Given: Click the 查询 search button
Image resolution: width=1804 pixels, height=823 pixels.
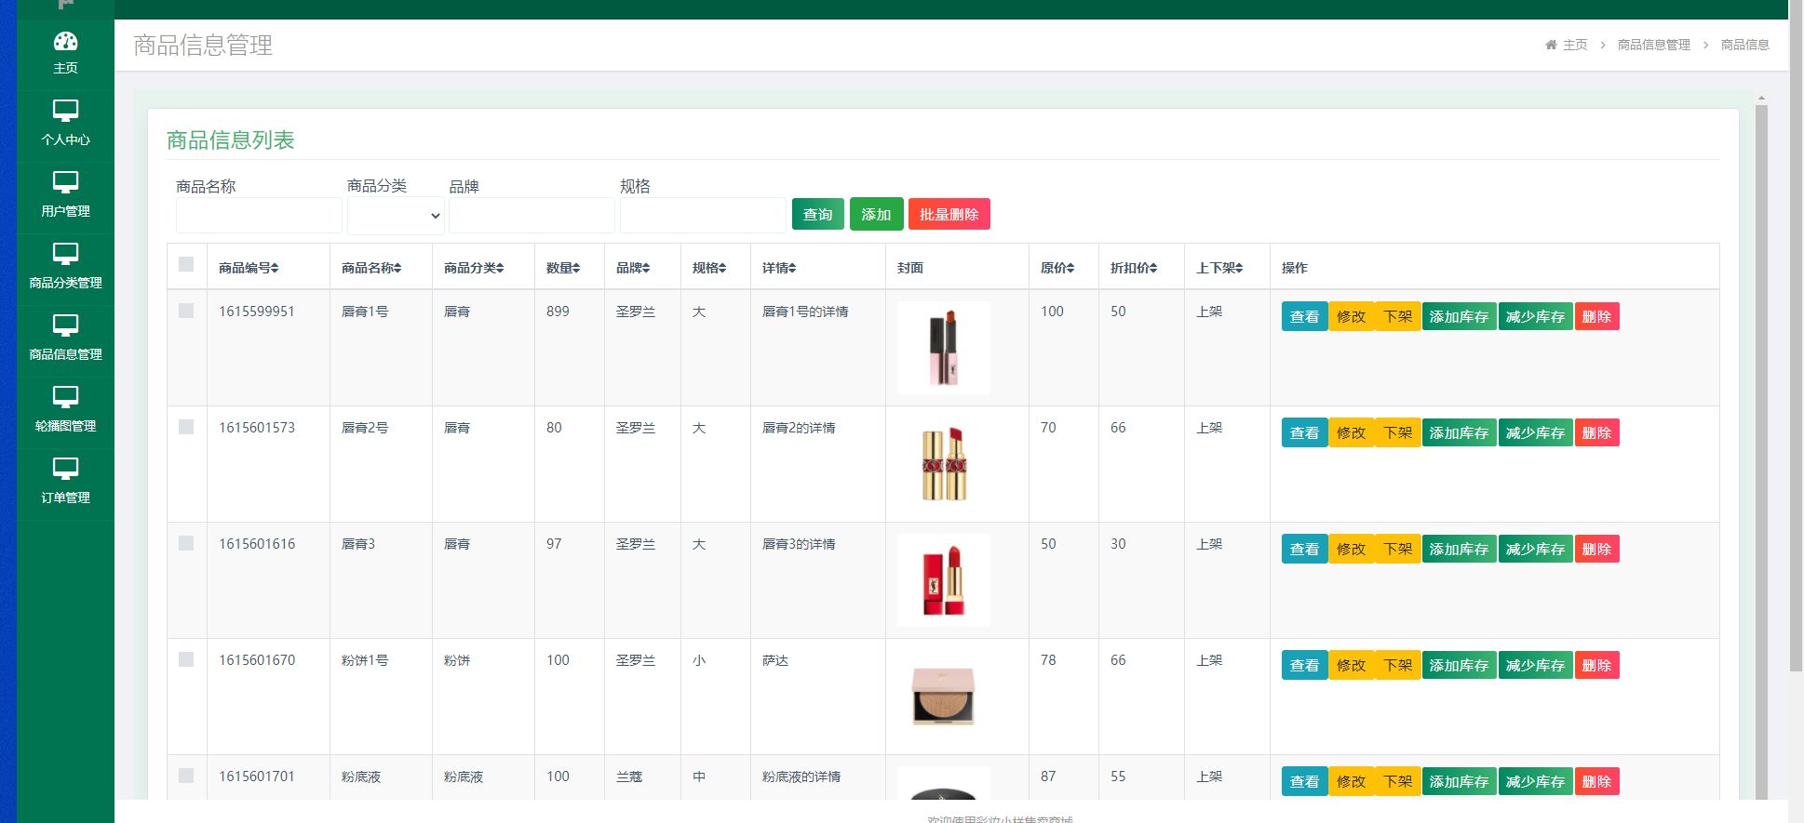Looking at the screenshot, I should pos(818,214).
